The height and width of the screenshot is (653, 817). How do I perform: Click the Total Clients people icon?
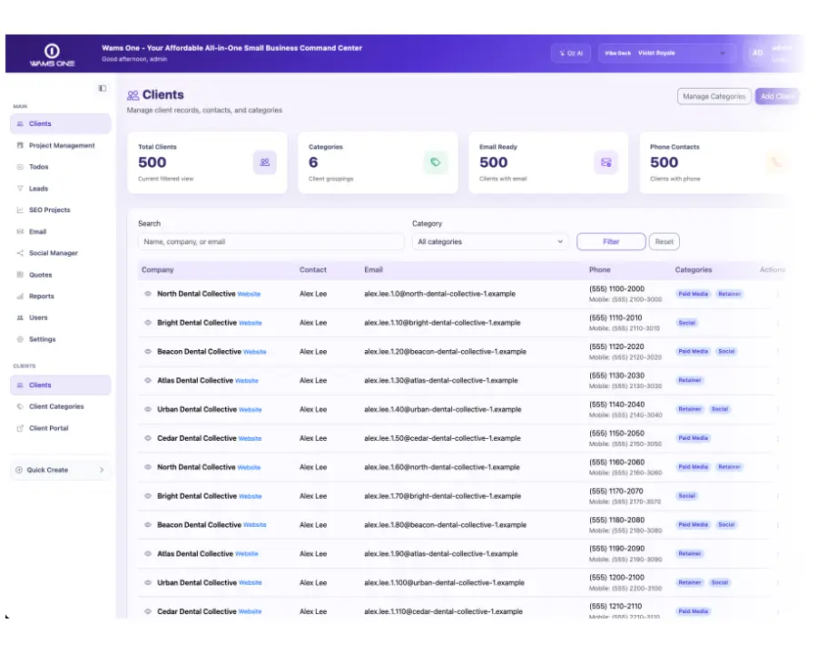pos(265,162)
